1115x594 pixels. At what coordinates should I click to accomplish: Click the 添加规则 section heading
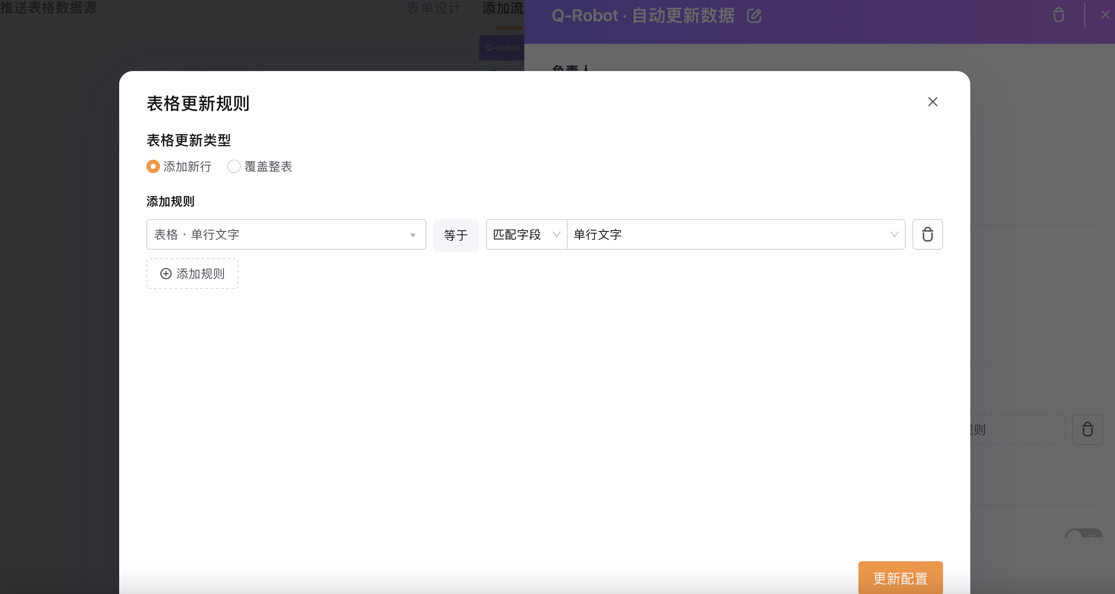point(171,202)
